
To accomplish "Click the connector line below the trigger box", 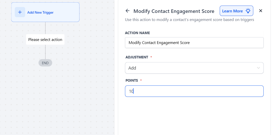I will click(x=45, y=28).
